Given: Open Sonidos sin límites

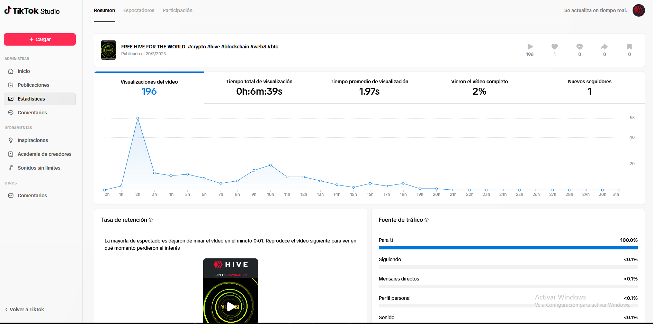Looking at the screenshot, I should click(40, 168).
